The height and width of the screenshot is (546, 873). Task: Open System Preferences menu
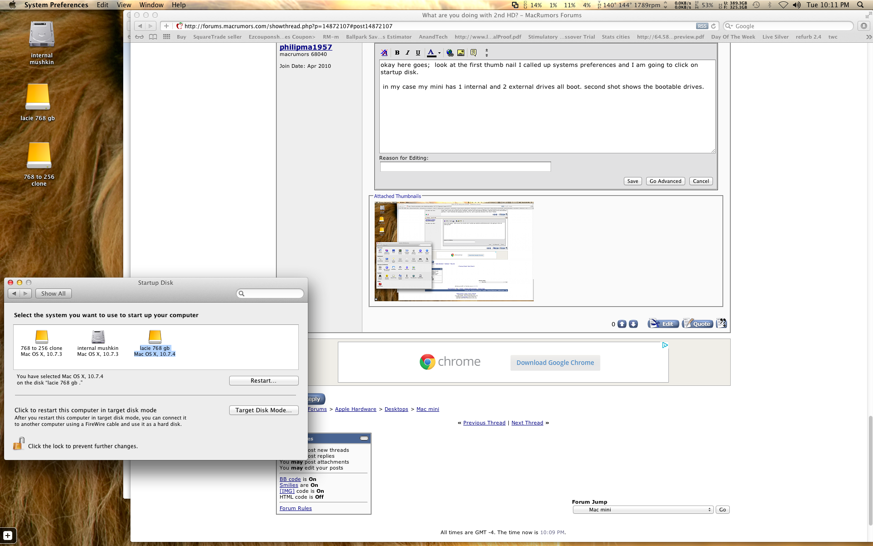coord(56,5)
